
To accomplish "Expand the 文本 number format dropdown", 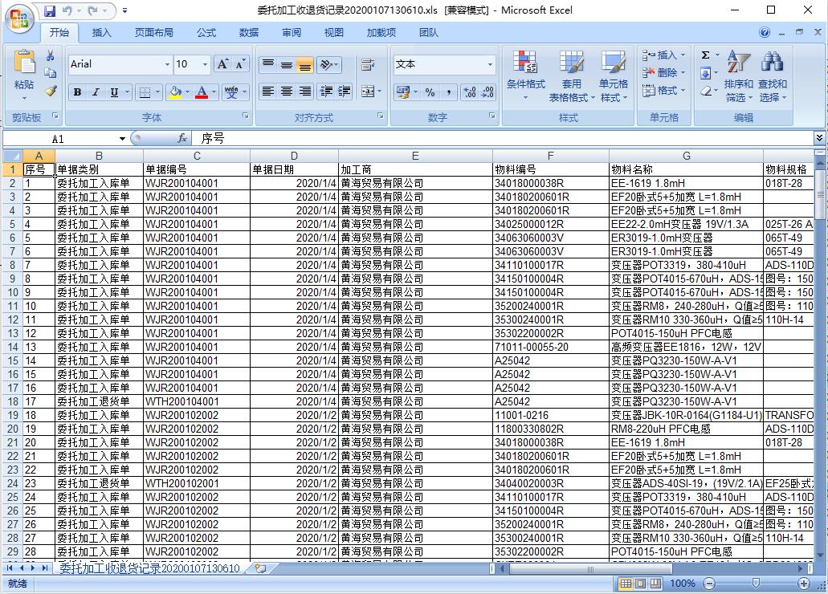I will tap(490, 64).
